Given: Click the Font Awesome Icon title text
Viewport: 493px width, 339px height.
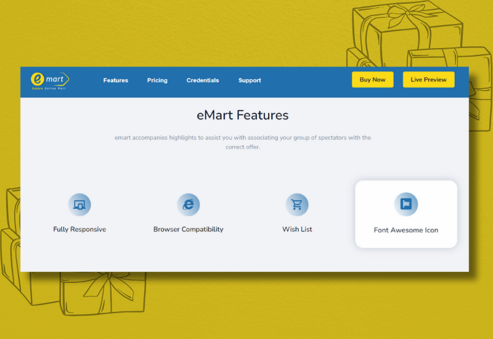Looking at the screenshot, I should [x=406, y=230].
